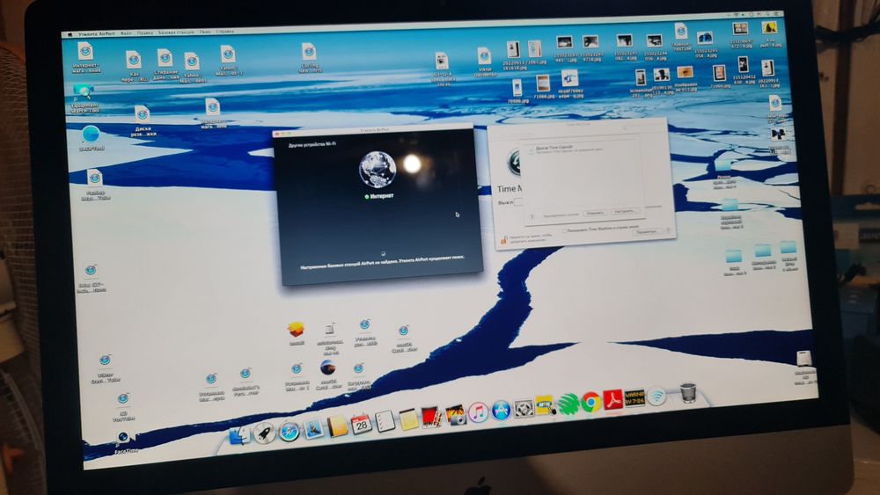
Task: Toggle show Time Machine in menu bar checkbox
Action: coord(564,230)
